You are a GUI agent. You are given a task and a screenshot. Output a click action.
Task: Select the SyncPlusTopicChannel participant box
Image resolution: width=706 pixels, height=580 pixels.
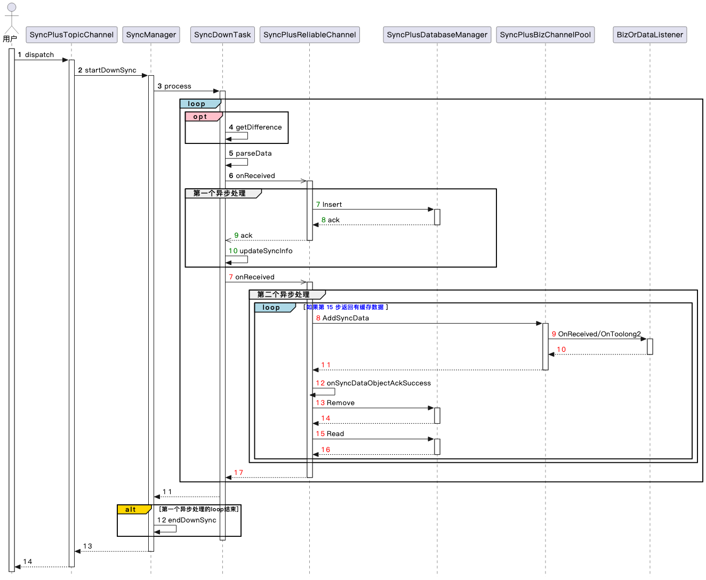72,35
